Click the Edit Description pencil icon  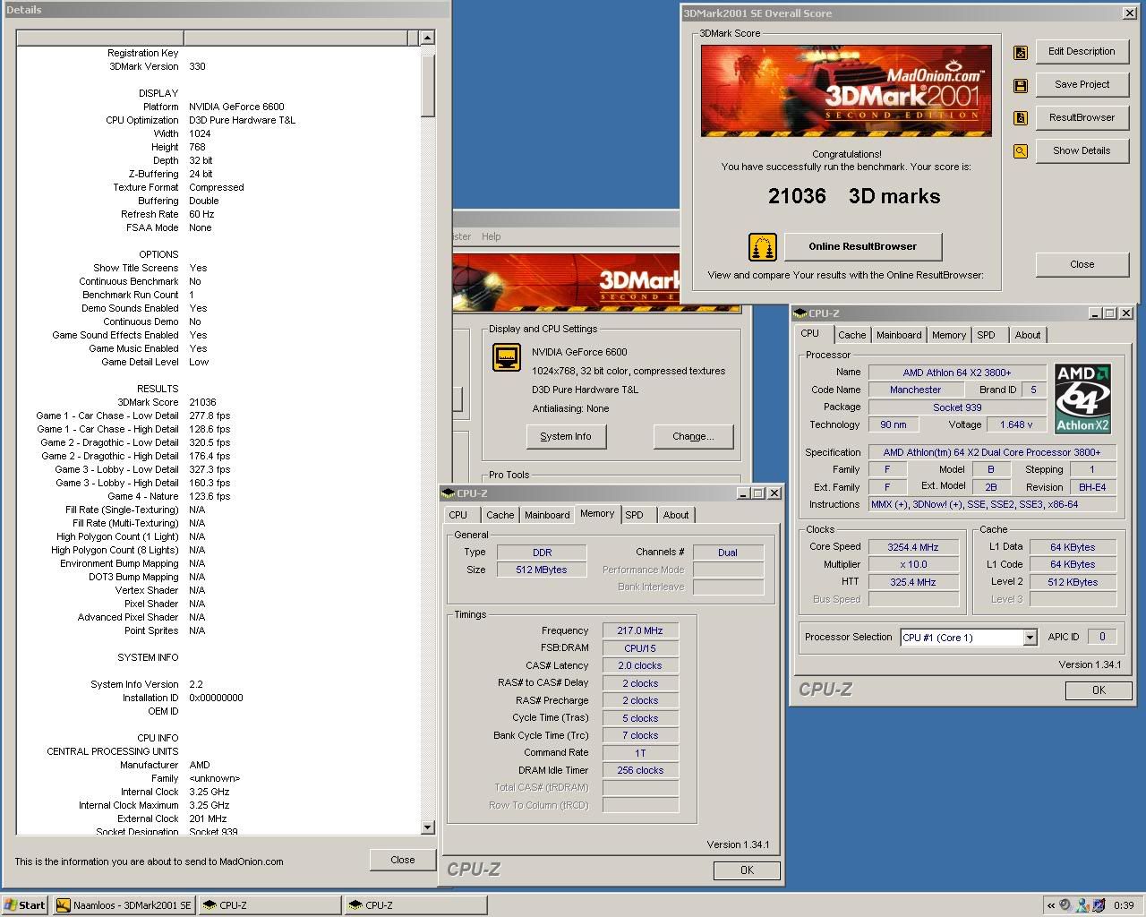point(1020,52)
